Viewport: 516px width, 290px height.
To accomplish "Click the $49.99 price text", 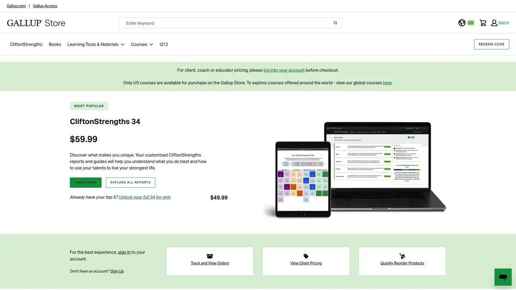I will (x=219, y=198).
